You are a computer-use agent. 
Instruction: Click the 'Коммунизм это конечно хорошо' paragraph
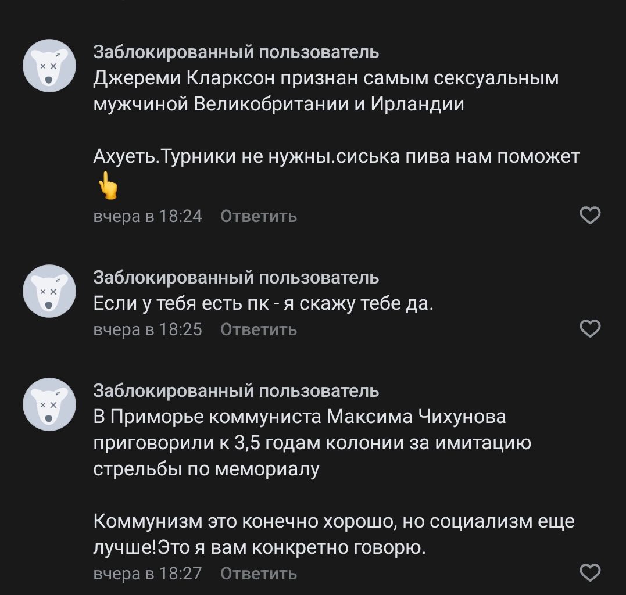click(x=334, y=534)
